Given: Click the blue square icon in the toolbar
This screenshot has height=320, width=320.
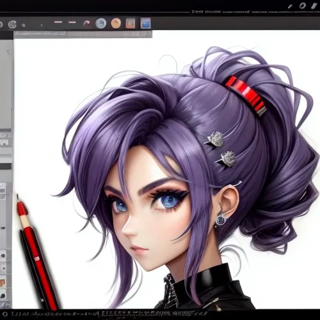Looking at the screenshot, I should tap(146, 23).
